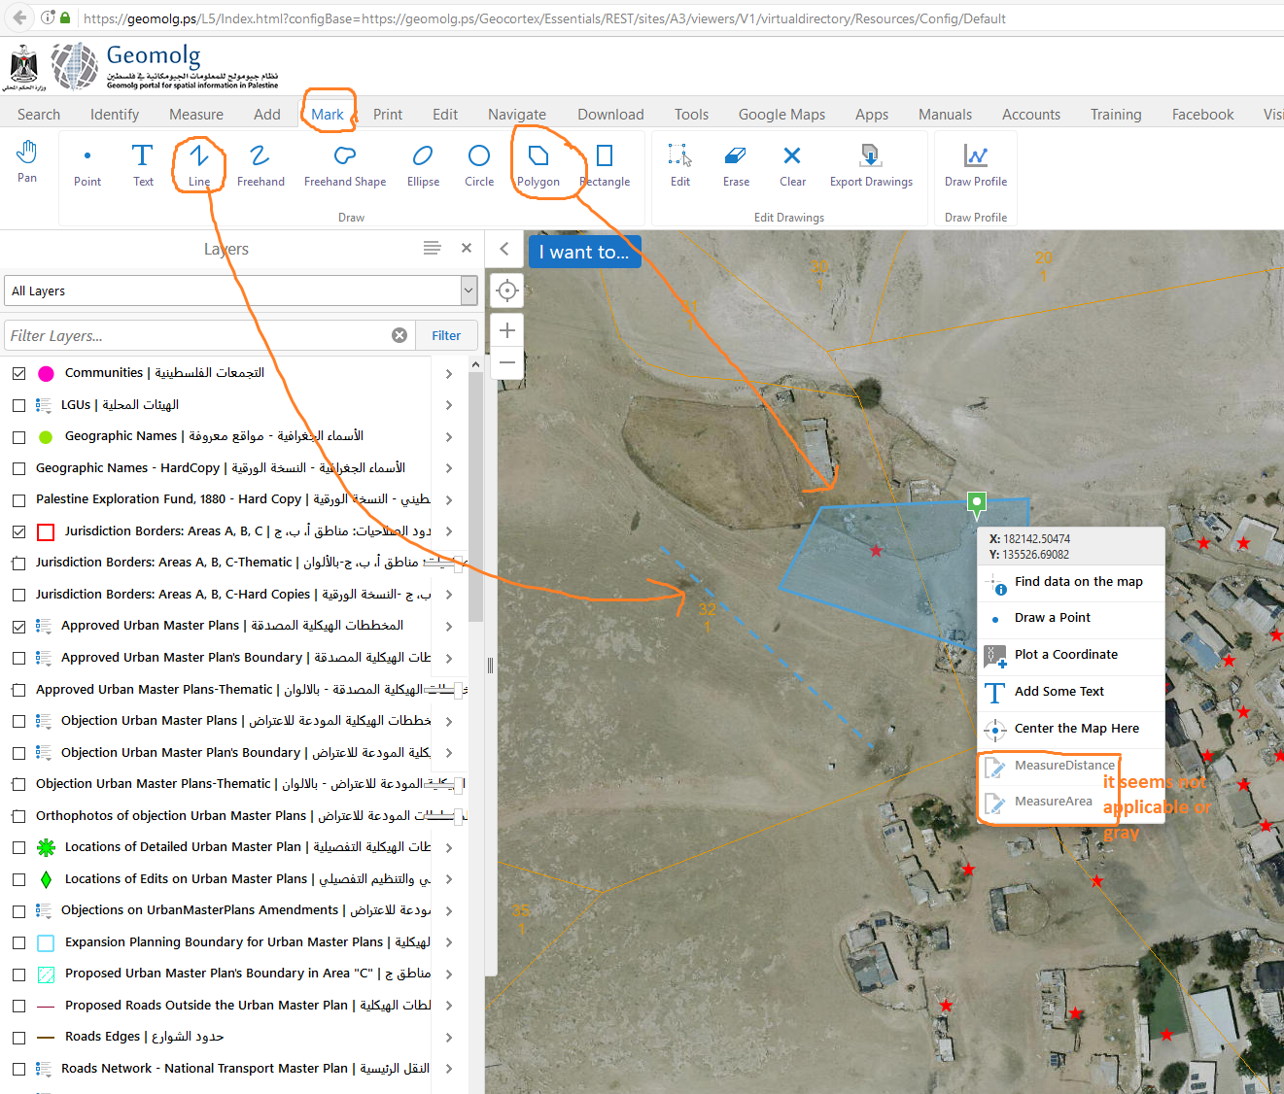Close the Layers panel
Image resolution: width=1284 pixels, height=1094 pixels.
(467, 249)
